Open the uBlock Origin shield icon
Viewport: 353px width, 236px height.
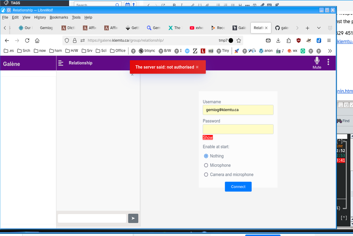[298, 41]
